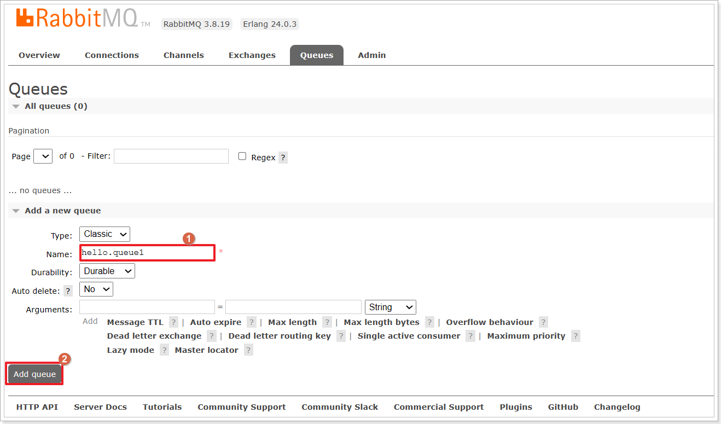Show help for Lazy mode
Image resolution: width=721 pixels, height=424 pixels.
click(x=164, y=350)
